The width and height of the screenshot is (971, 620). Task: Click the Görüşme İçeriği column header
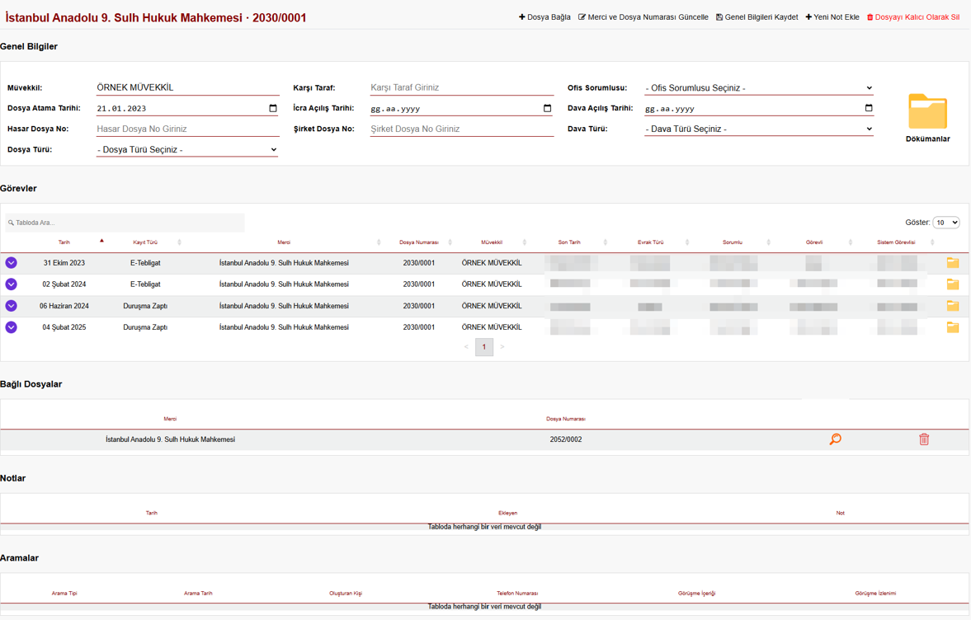696,594
